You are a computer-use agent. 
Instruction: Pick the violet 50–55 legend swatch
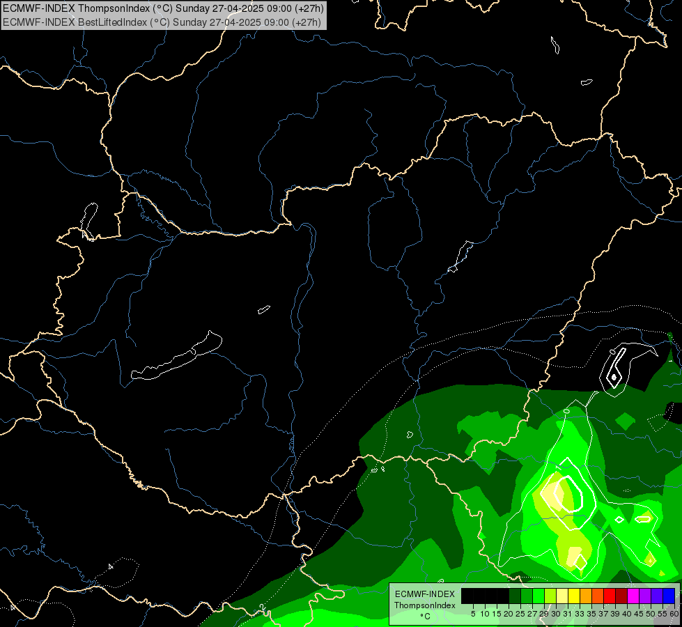[x=657, y=596]
